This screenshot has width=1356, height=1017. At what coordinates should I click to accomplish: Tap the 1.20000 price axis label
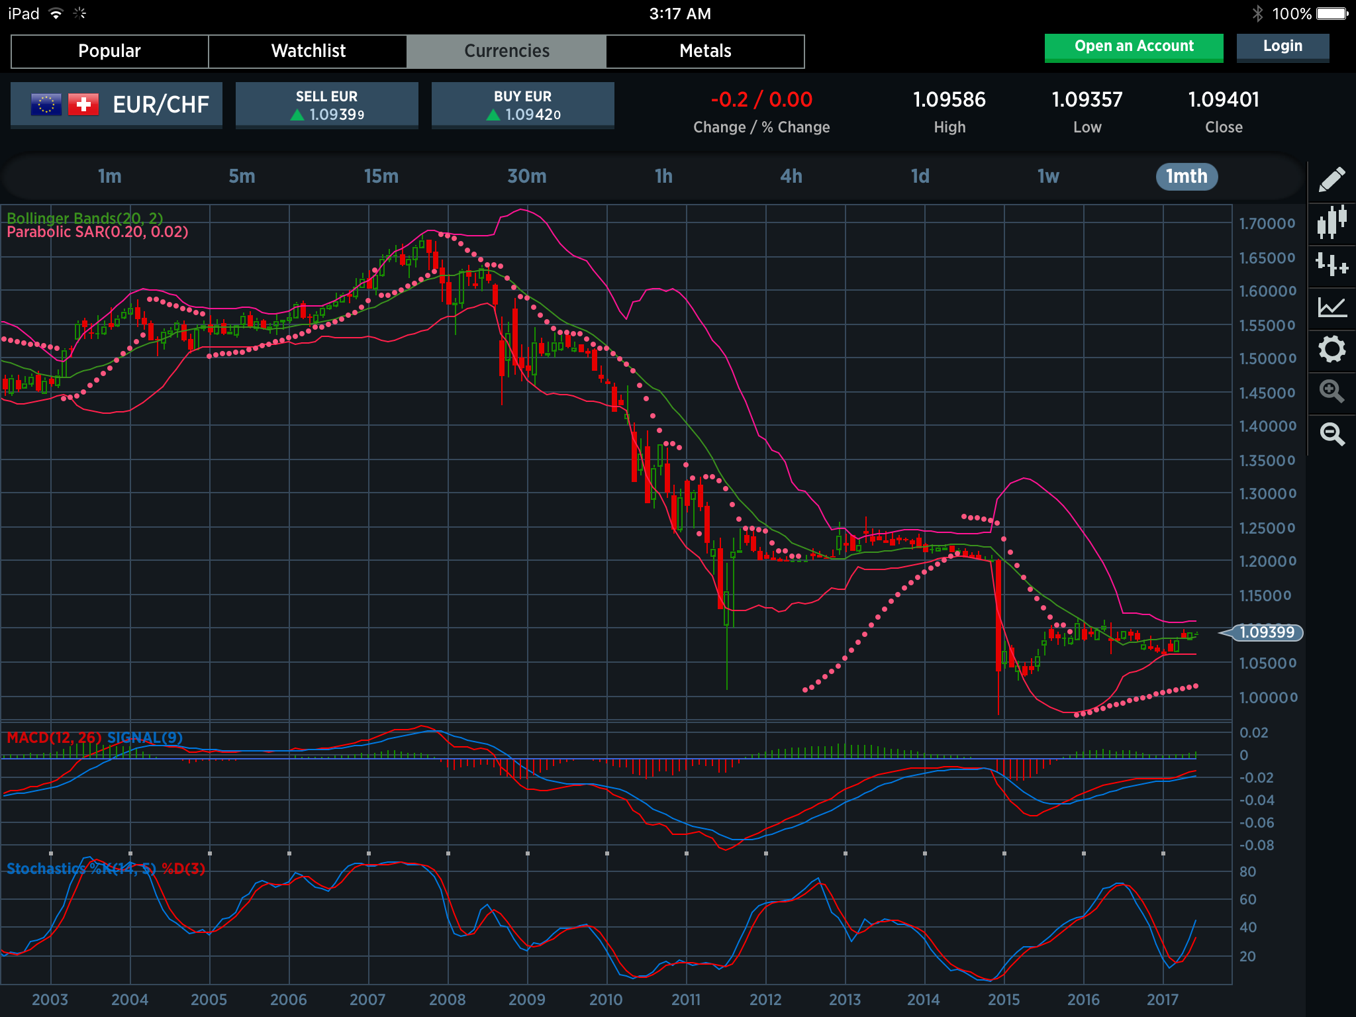click(x=1267, y=561)
